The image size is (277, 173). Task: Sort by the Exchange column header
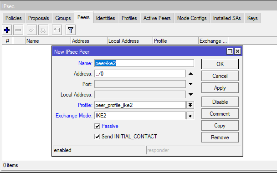pos(213,41)
